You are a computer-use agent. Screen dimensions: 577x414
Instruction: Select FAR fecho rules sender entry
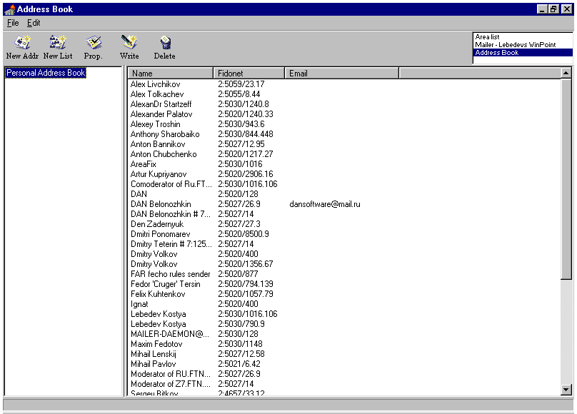(x=171, y=274)
